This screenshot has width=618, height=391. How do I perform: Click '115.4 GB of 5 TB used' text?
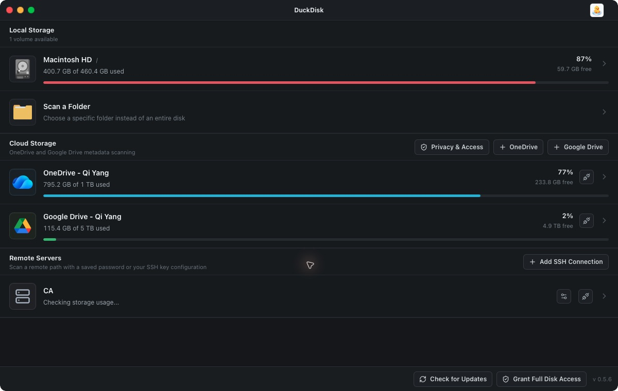coord(77,228)
